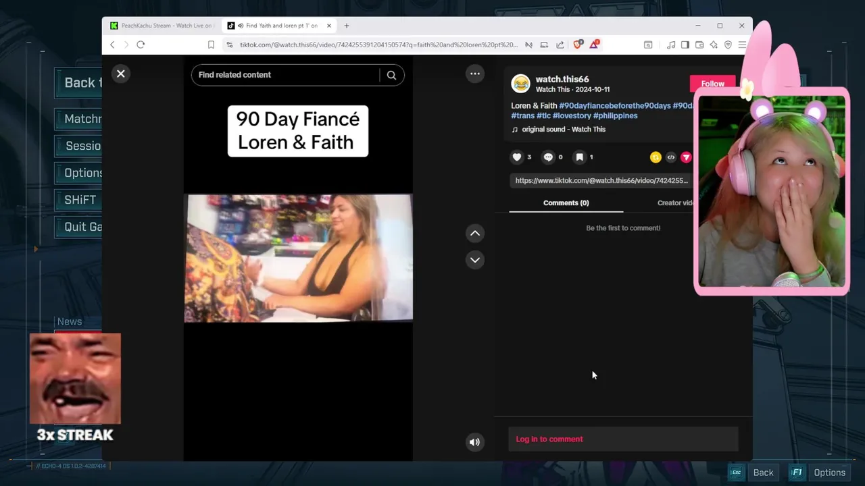This screenshot has width=865, height=486.
Task: Open the #philippines hashtag
Action: [x=616, y=116]
